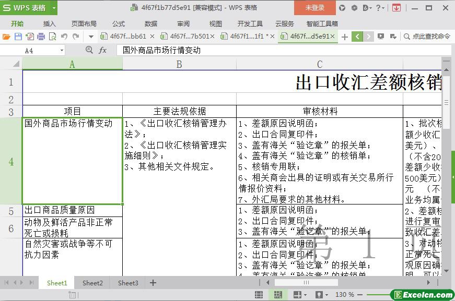Select column B header

point(179,64)
